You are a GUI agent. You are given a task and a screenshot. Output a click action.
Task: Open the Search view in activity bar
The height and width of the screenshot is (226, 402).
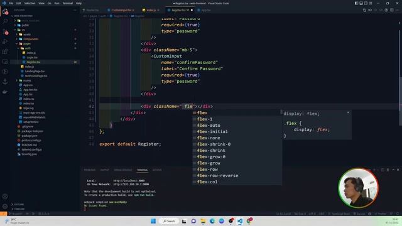[5, 21]
